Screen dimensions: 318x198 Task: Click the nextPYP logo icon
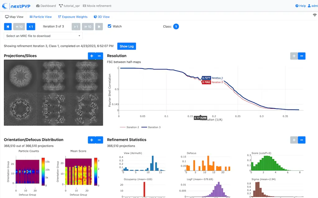5,6
